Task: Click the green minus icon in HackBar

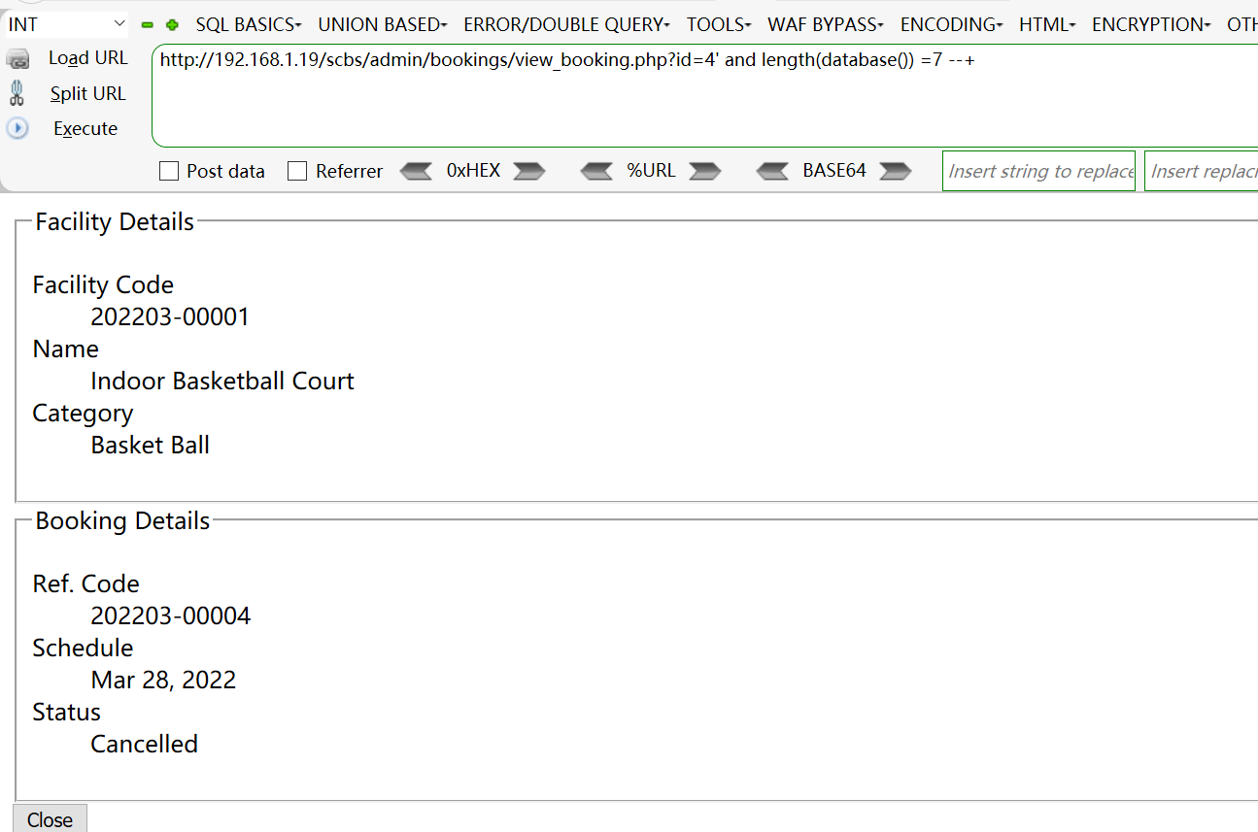Action: (x=148, y=25)
